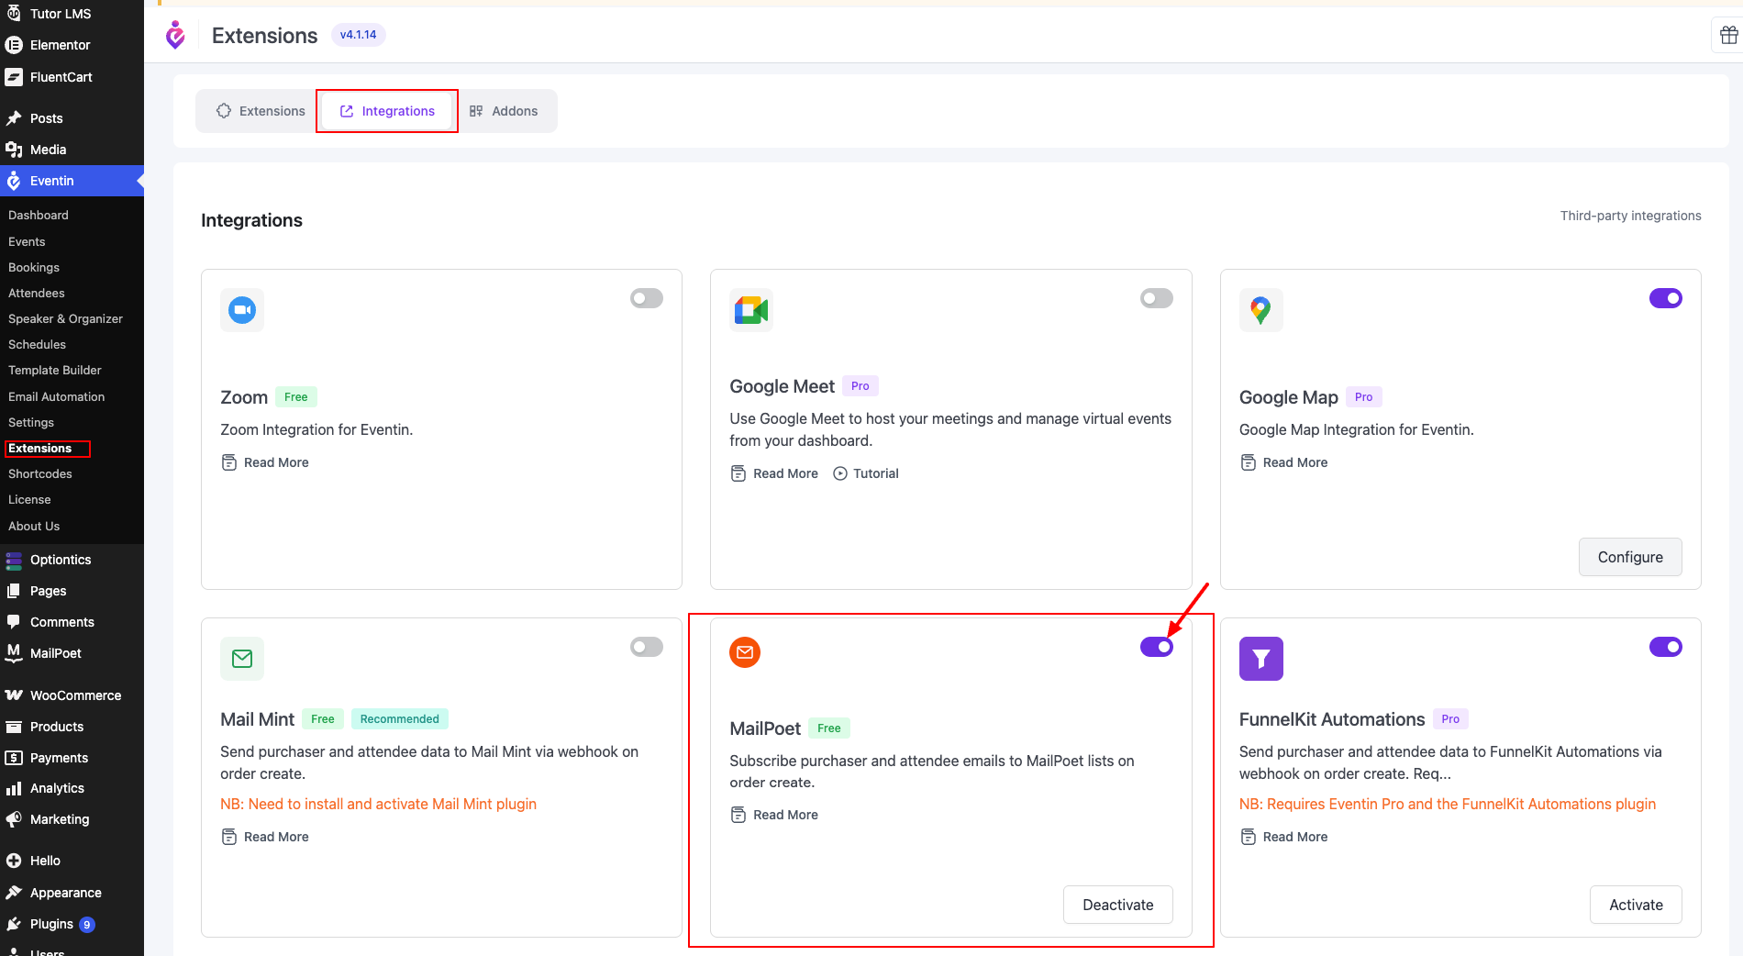
Task: Click the orange MailPoet icon
Action: tap(745, 652)
